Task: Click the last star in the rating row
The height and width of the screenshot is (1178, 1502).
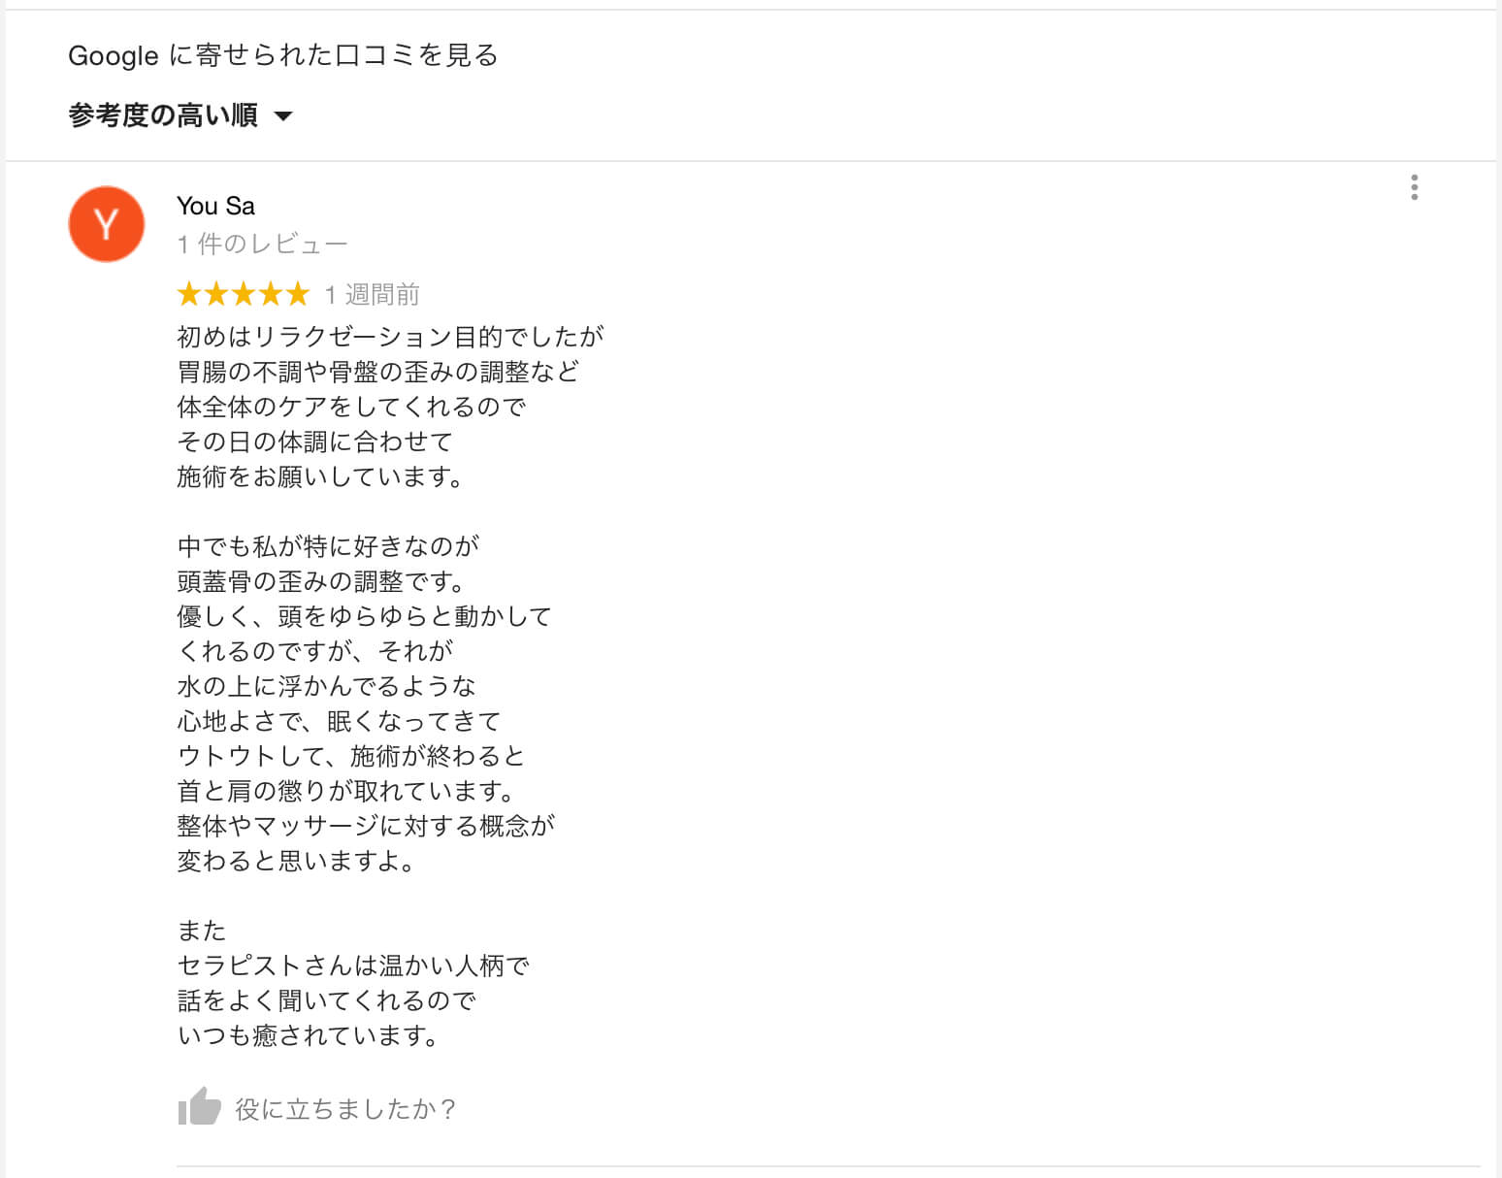Action: click(300, 294)
